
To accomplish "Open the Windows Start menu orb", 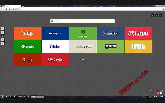I will tap(2, 97).
